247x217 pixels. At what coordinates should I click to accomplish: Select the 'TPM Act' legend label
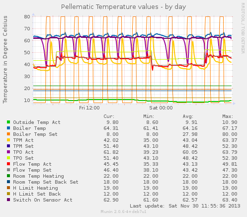[23, 140]
